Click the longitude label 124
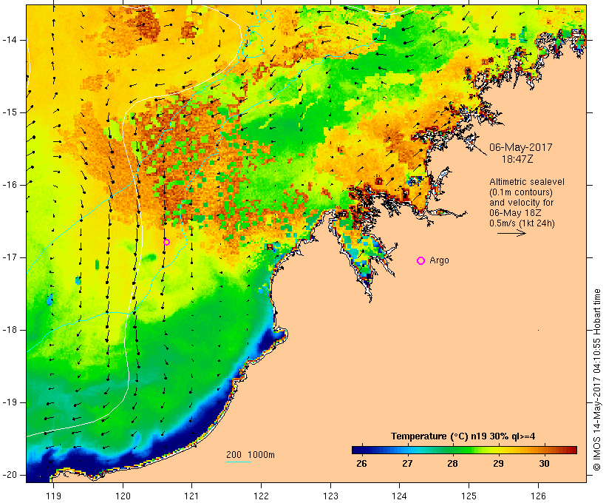Image resolution: width=606 pixels, height=503 pixels. (400, 496)
